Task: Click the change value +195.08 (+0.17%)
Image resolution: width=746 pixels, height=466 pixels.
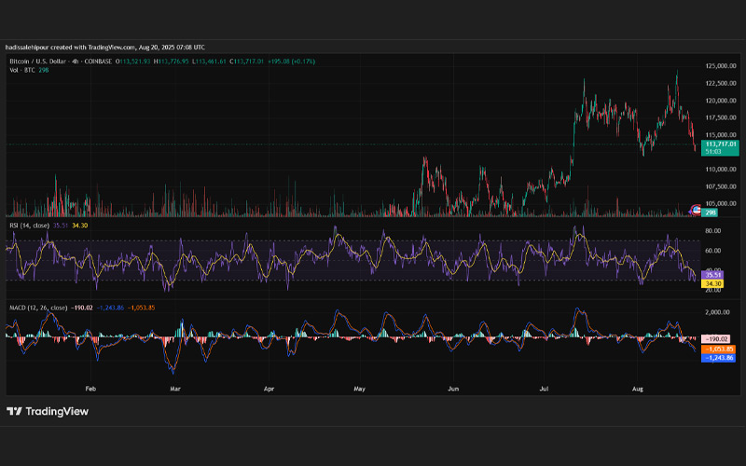Action: [x=291, y=62]
